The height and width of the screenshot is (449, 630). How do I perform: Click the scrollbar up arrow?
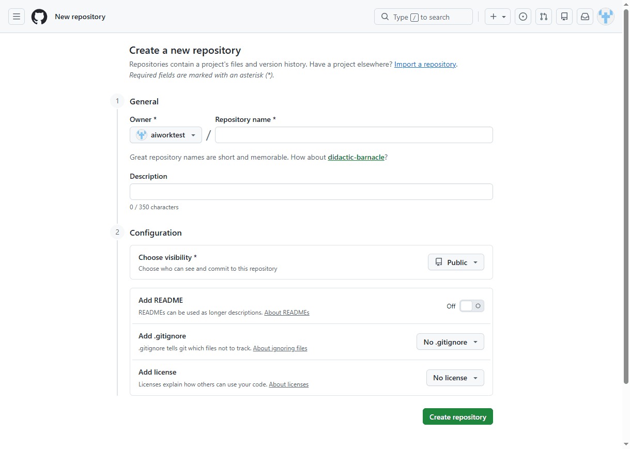coord(626,4)
